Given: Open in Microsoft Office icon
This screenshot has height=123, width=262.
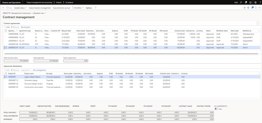Looking at the screenshot, I should tap(249, 8).
